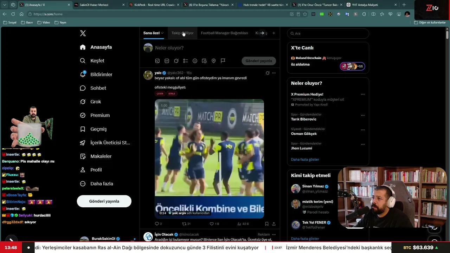Reply to yalc post
This screenshot has height=253, width=450.
[158, 224]
